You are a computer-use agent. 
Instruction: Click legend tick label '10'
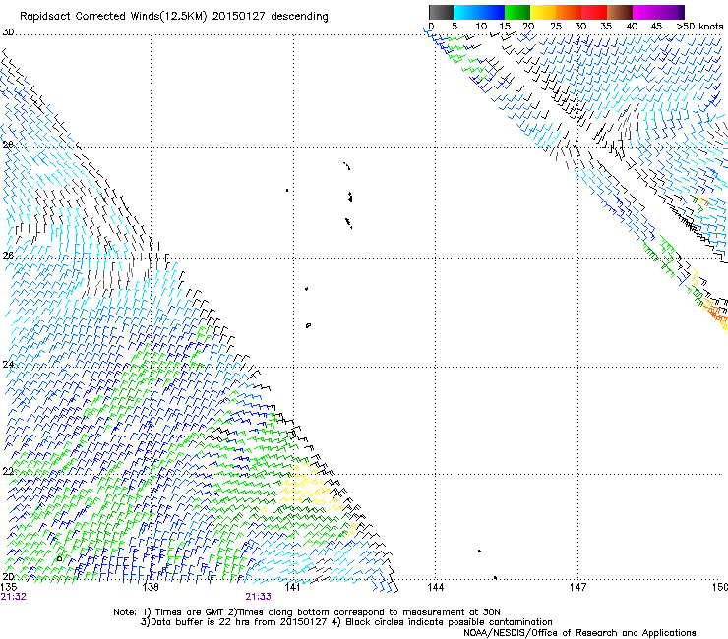[481, 27]
